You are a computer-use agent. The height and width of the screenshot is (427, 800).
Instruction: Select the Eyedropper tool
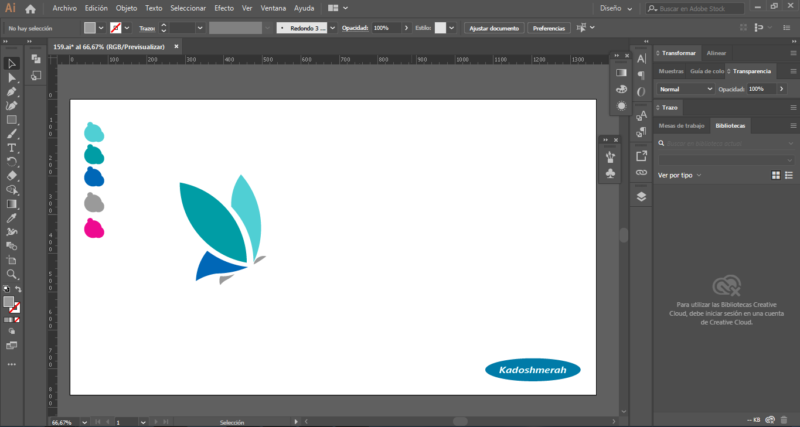point(12,218)
